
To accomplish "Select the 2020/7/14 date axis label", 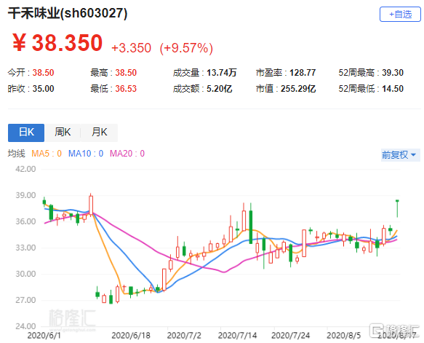I will pos(237,336).
